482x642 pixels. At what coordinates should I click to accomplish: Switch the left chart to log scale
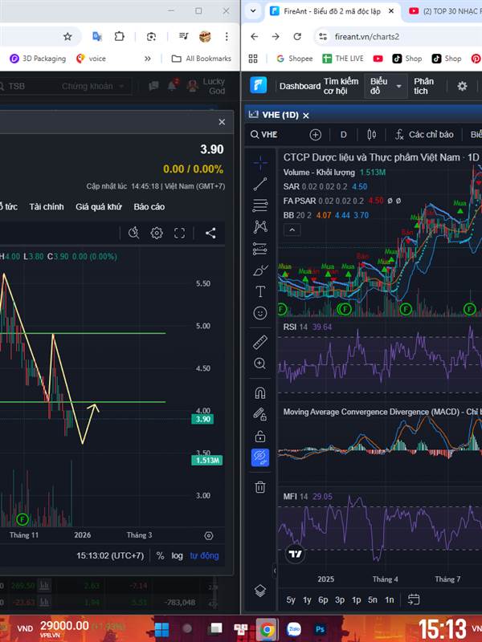(177, 555)
